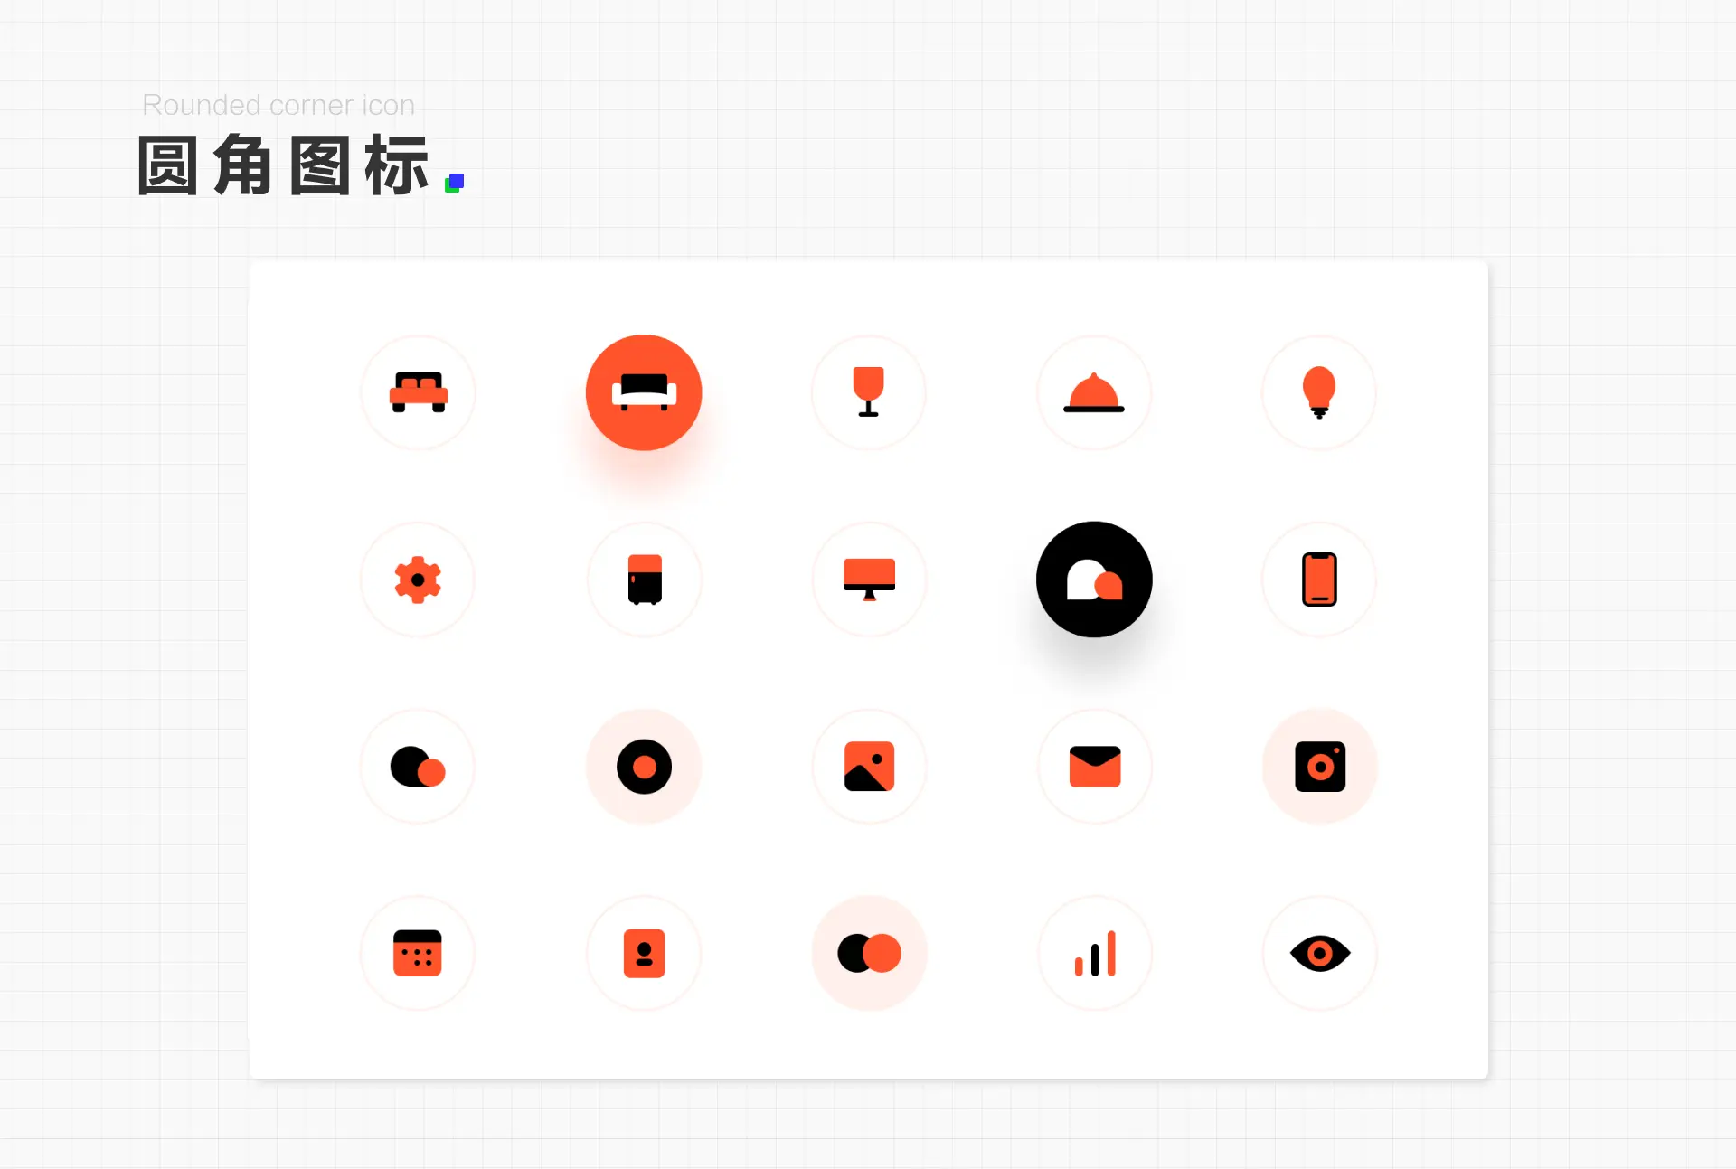The width and height of the screenshot is (1736, 1169).
Task: Click the contact card icon
Action: (644, 953)
